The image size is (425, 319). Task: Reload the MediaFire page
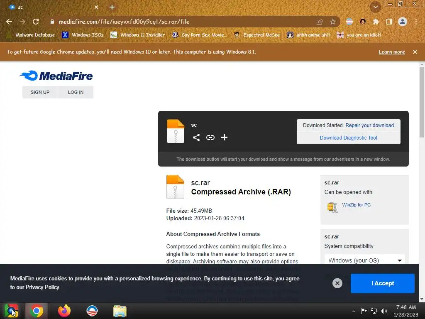point(36,22)
